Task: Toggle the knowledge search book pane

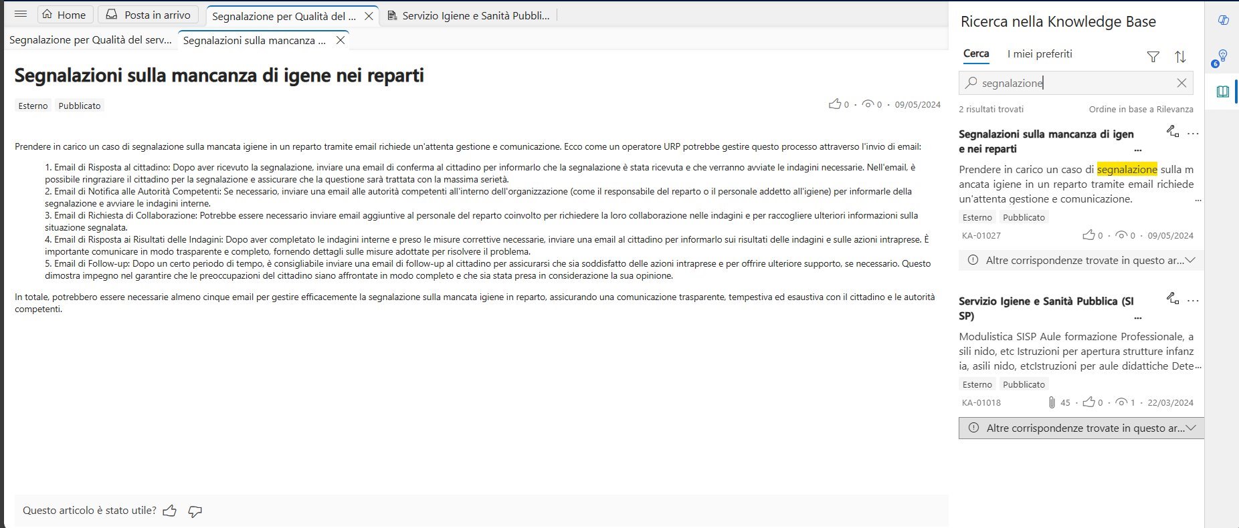Action: (x=1223, y=92)
